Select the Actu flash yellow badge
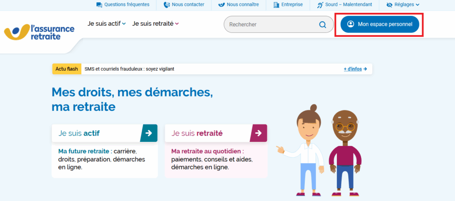 click(67, 69)
